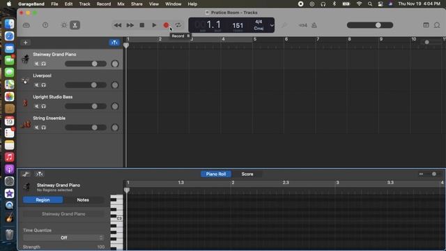Click bar 2 on piano roll ruler
Screen dimensions: 446x251
click(x=233, y=183)
